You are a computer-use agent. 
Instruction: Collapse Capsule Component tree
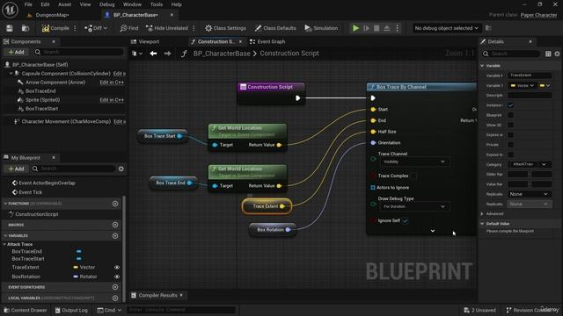tap(11, 74)
